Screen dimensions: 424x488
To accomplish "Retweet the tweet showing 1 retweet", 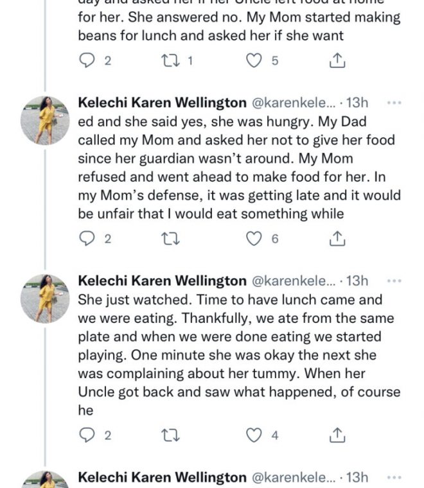I will pos(170,61).
